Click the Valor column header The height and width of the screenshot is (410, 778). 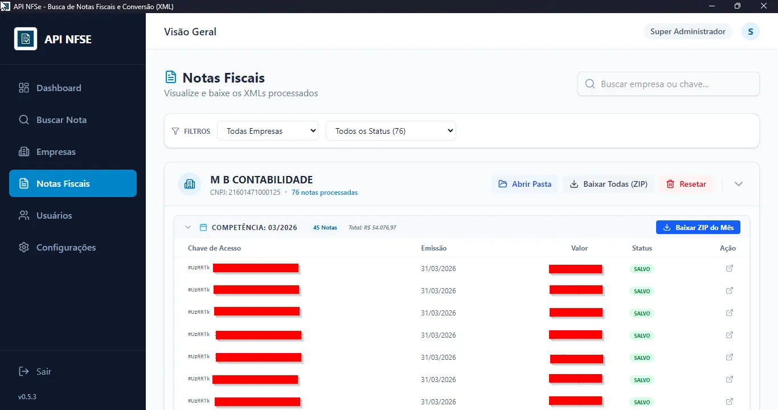(x=579, y=248)
